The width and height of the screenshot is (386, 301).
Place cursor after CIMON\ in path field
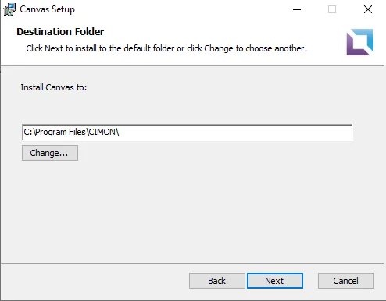(x=120, y=133)
